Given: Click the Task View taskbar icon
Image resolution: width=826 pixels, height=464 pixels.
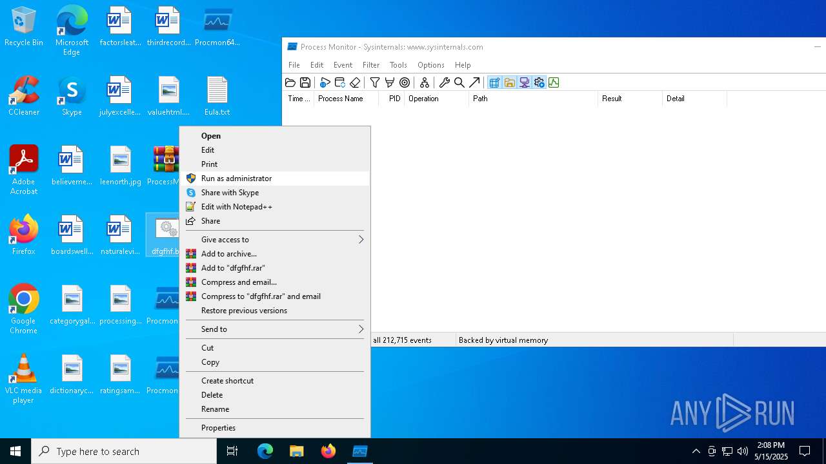Looking at the screenshot, I should click(x=232, y=451).
